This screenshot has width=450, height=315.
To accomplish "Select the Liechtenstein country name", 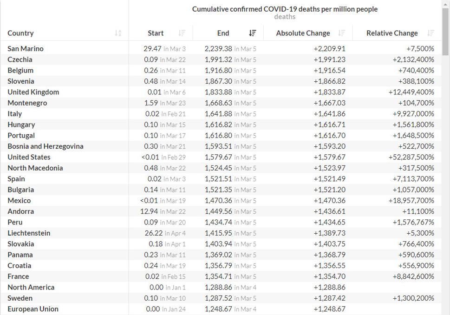I will point(29,233).
